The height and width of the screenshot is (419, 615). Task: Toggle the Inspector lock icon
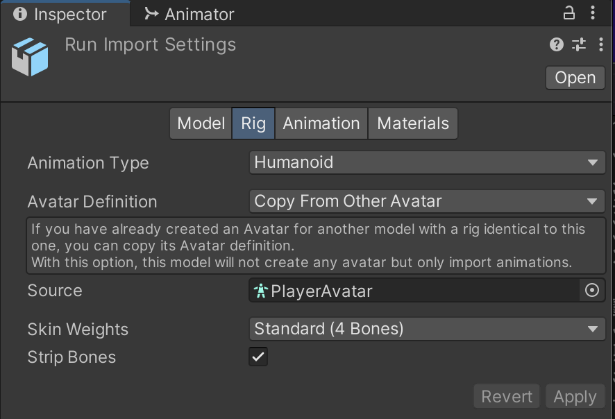coord(568,13)
